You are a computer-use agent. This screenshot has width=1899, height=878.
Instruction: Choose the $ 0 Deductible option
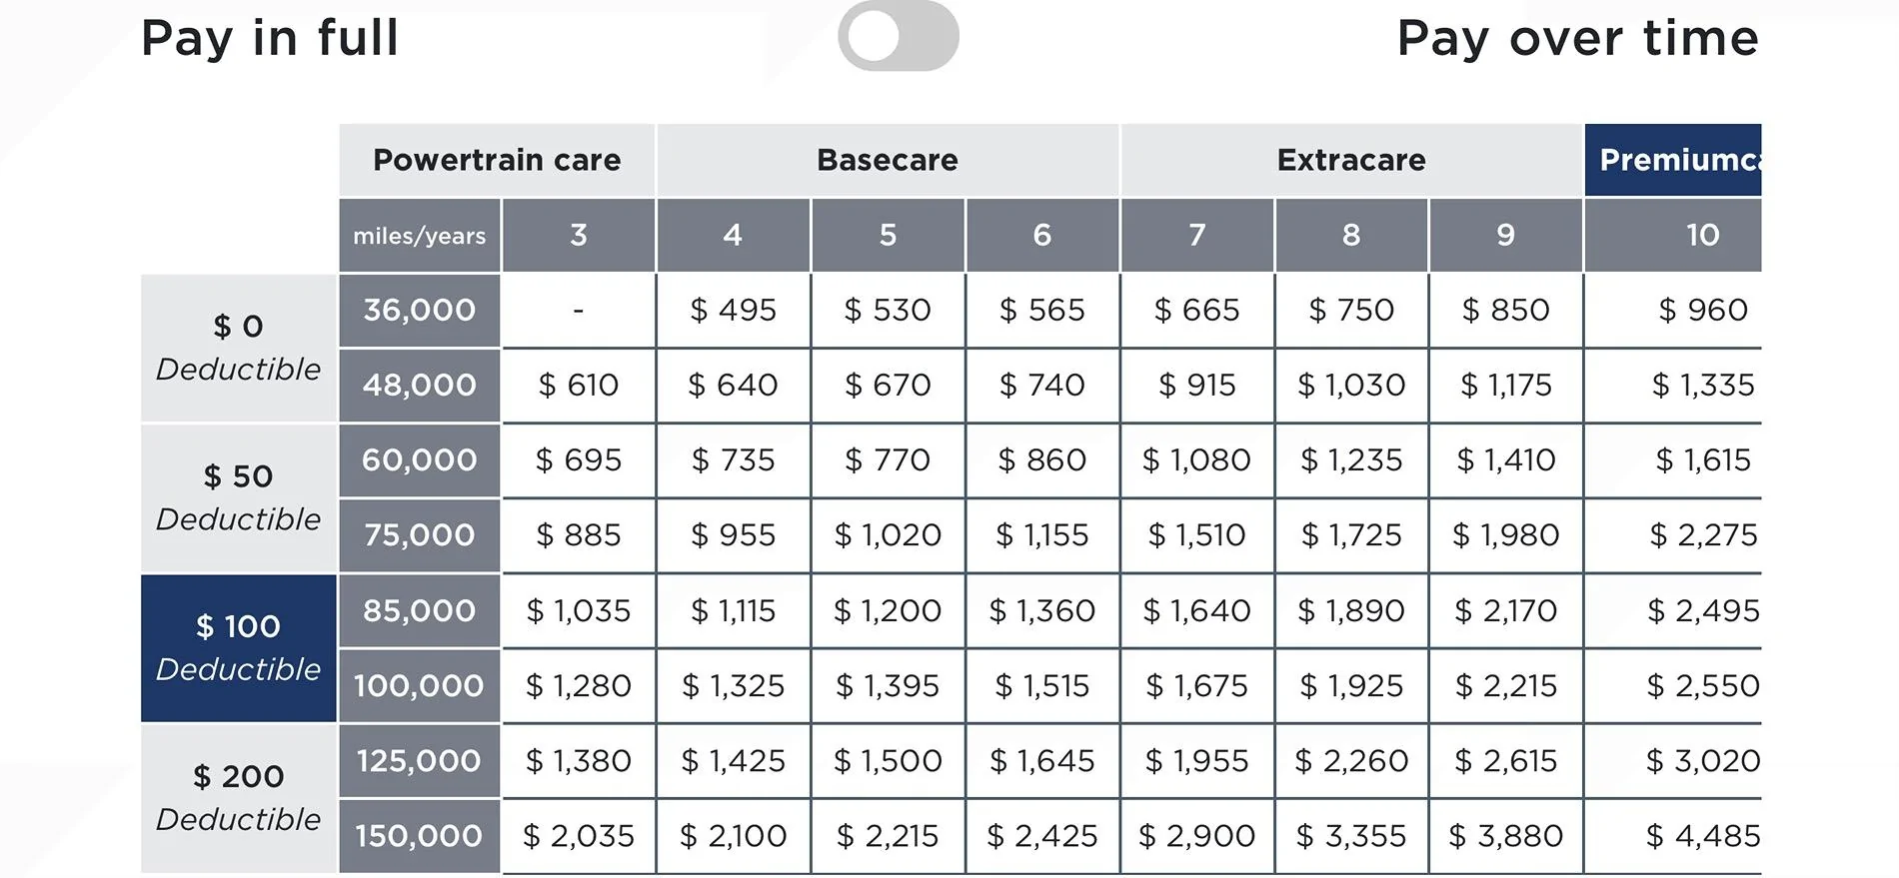(238, 348)
